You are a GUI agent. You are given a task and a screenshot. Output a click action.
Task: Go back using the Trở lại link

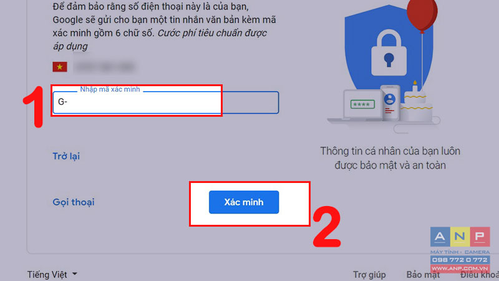[66, 156]
